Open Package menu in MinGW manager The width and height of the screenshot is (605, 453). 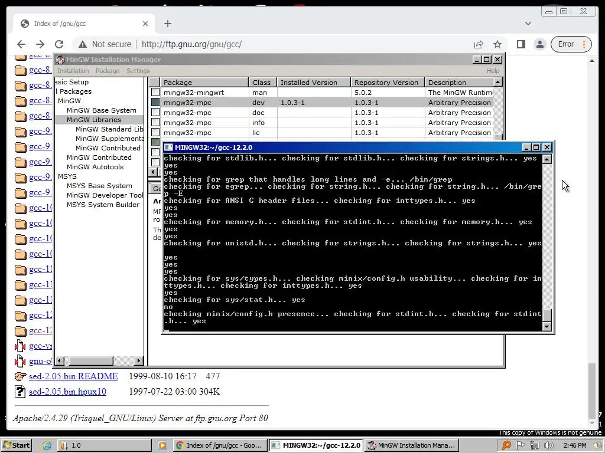[108, 71]
